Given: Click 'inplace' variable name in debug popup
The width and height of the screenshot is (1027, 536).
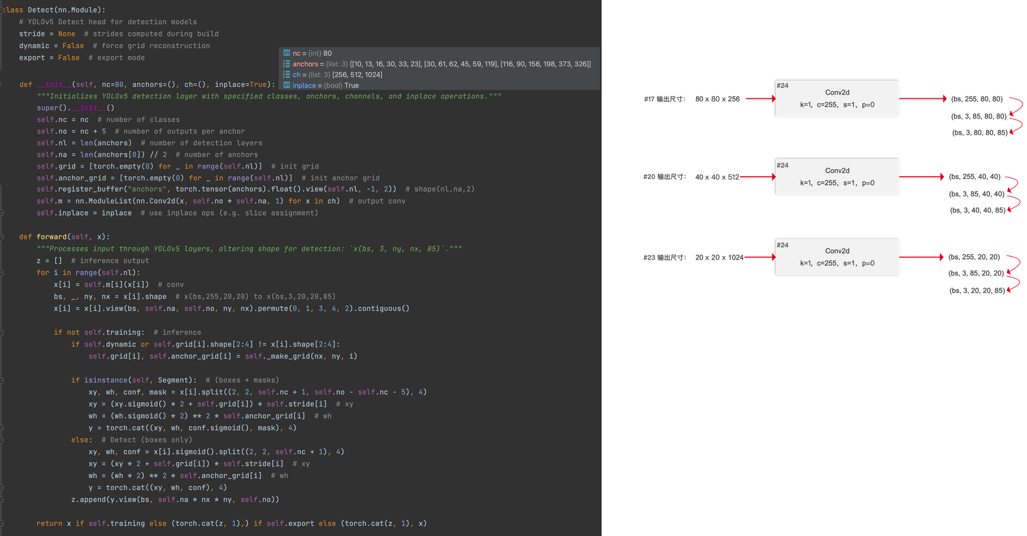Looking at the screenshot, I should click(x=304, y=85).
